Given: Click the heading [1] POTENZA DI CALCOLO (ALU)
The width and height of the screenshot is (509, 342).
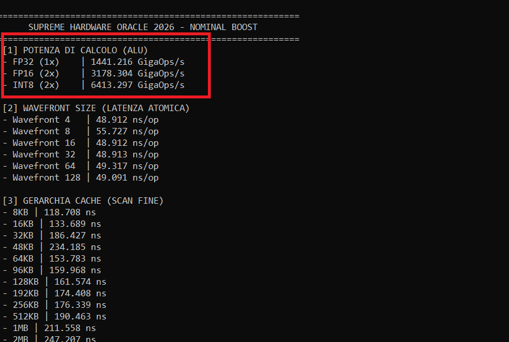Looking at the screenshot, I should [x=75, y=50].
